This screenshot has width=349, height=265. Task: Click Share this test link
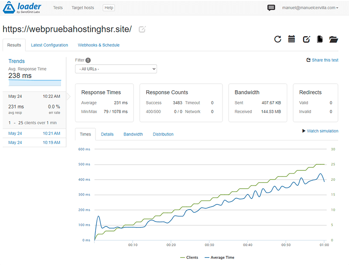point(322,60)
